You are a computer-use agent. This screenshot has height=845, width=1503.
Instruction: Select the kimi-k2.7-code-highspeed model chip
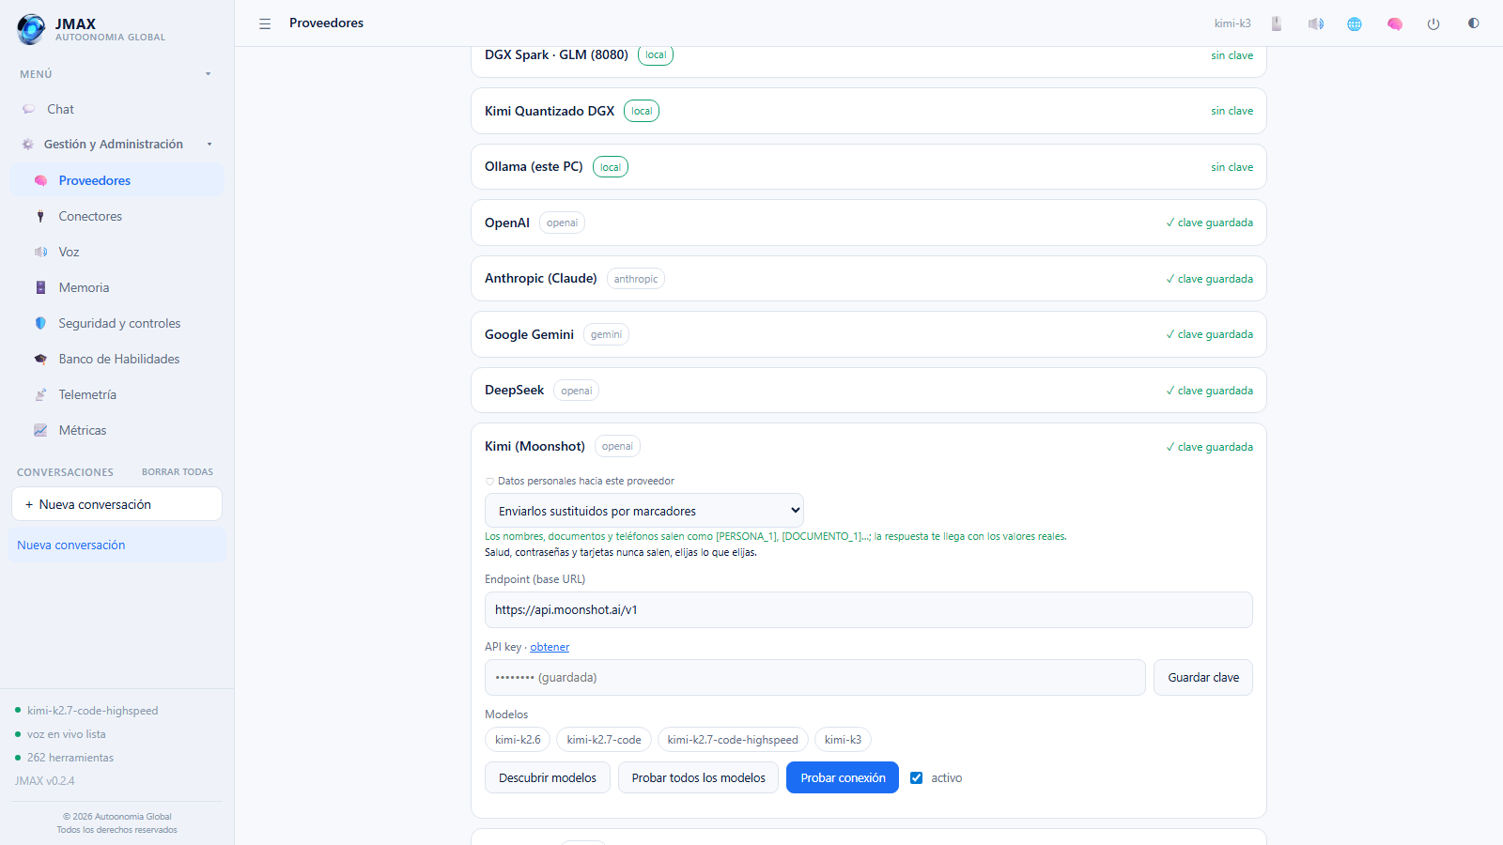click(733, 740)
